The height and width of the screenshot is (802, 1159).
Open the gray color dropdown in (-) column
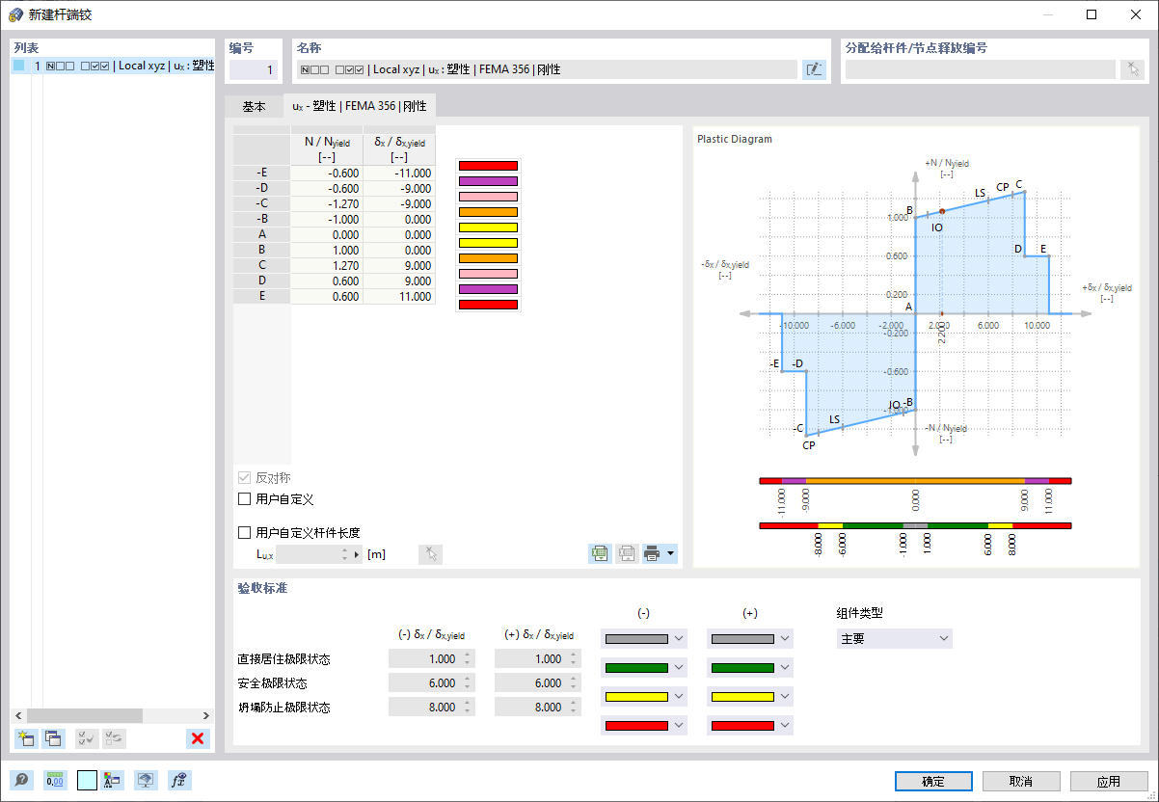644,638
